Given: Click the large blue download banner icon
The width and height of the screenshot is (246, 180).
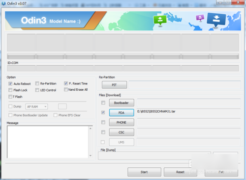Looking at the screenshot, I should tap(216, 20).
